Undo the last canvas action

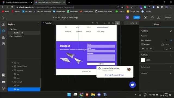(93, 23)
